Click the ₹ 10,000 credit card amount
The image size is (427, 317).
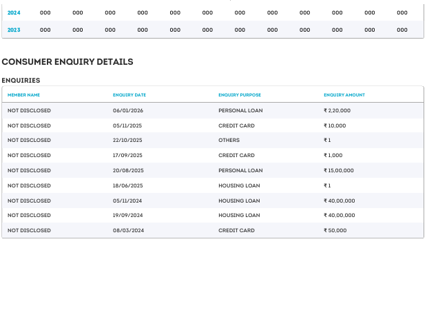(335, 125)
